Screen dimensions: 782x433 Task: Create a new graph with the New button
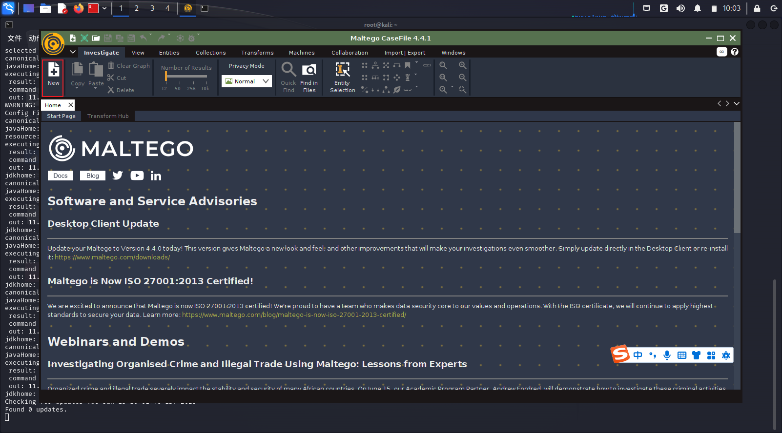point(53,78)
